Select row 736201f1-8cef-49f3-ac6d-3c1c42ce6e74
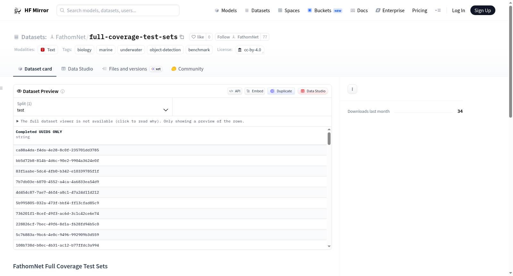The height and width of the screenshot is (276, 513). click(170, 213)
